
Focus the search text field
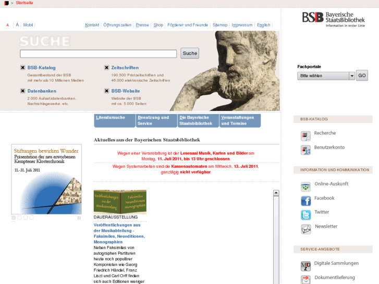(x=99, y=54)
